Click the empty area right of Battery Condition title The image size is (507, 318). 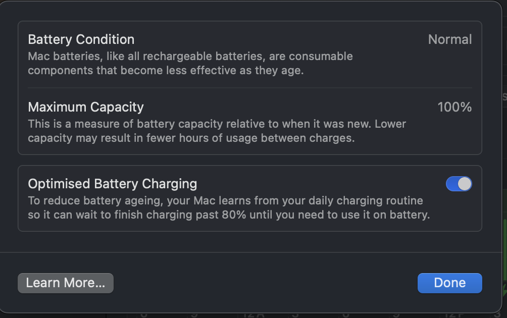pos(278,39)
